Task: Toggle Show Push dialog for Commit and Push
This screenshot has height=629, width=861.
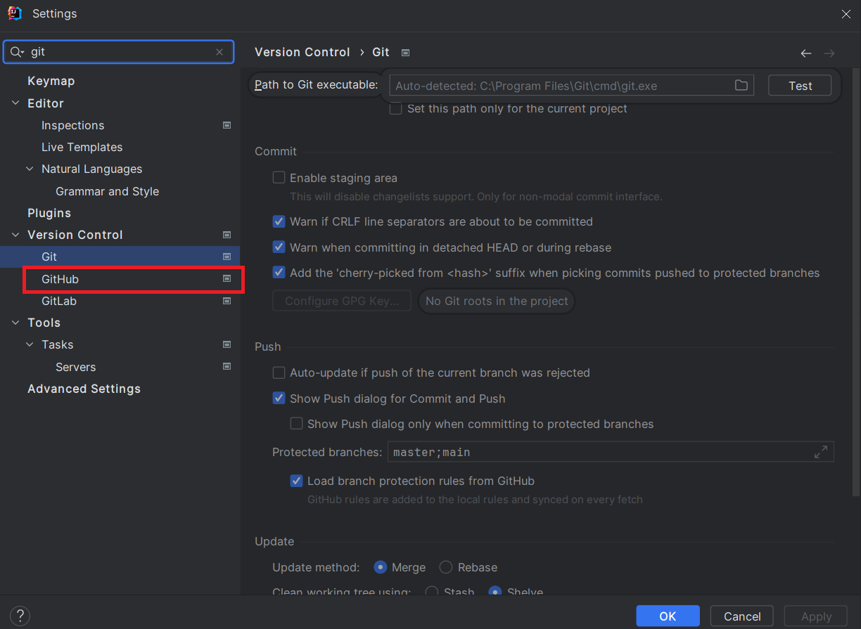Action: (x=279, y=398)
